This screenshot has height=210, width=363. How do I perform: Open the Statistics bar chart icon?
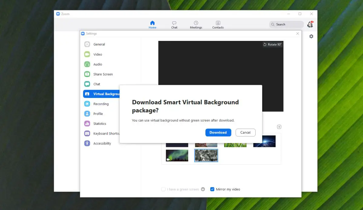pos(87,124)
